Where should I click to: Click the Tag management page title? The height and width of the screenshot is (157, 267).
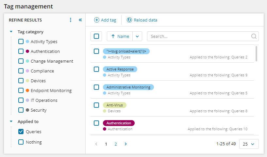tap(28, 7)
